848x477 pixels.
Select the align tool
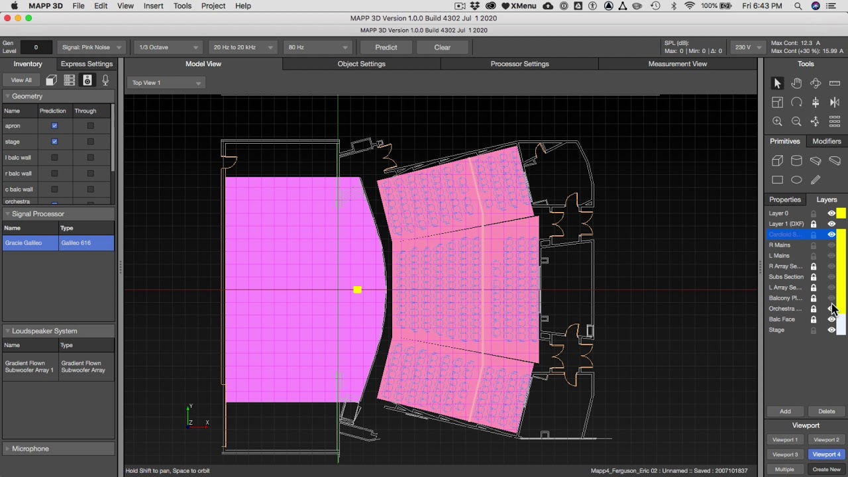click(816, 102)
